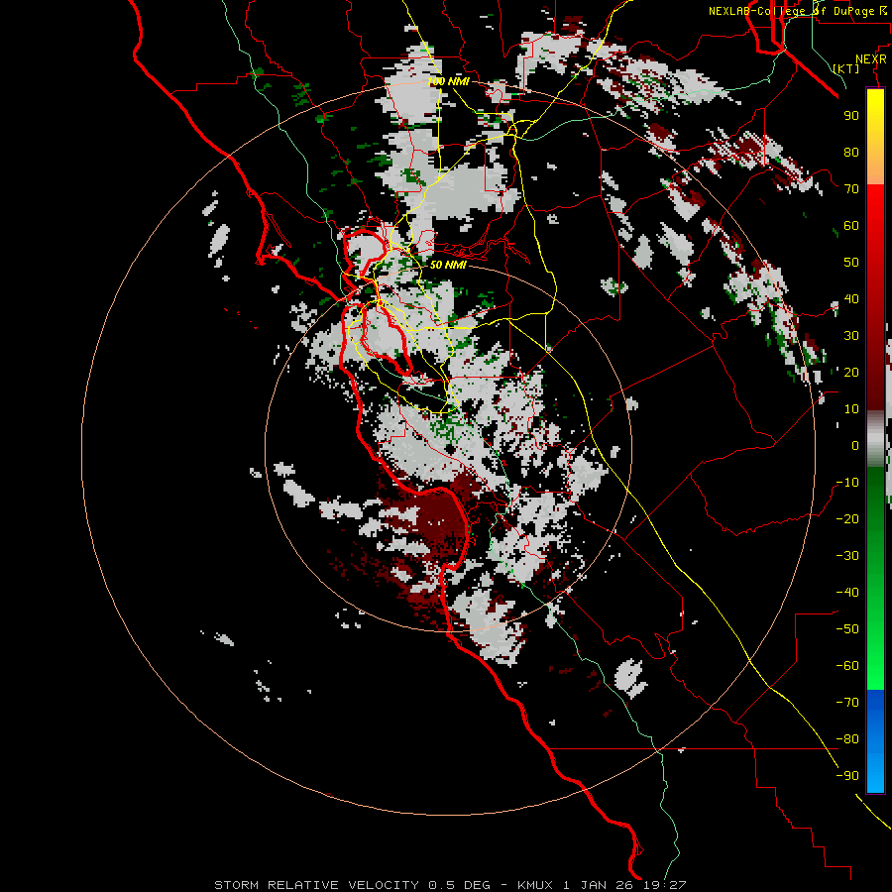This screenshot has height=892, width=892.
Task: Click the 70 value on the velocity scale
Action: (x=851, y=189)
